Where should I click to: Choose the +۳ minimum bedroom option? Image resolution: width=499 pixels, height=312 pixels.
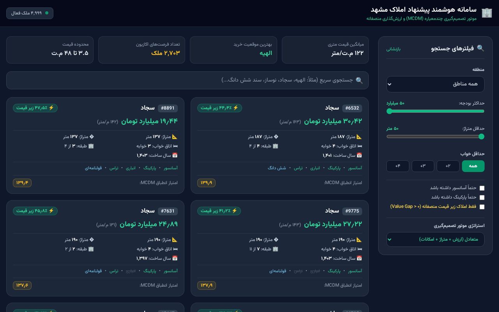pyautogui.click(x=423, y=166)
